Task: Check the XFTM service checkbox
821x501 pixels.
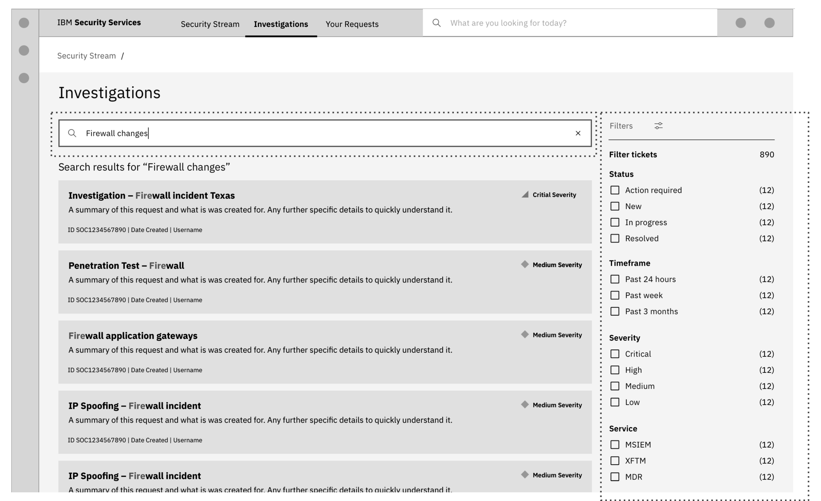Action: pyautogui.click(x=615, y=461)
